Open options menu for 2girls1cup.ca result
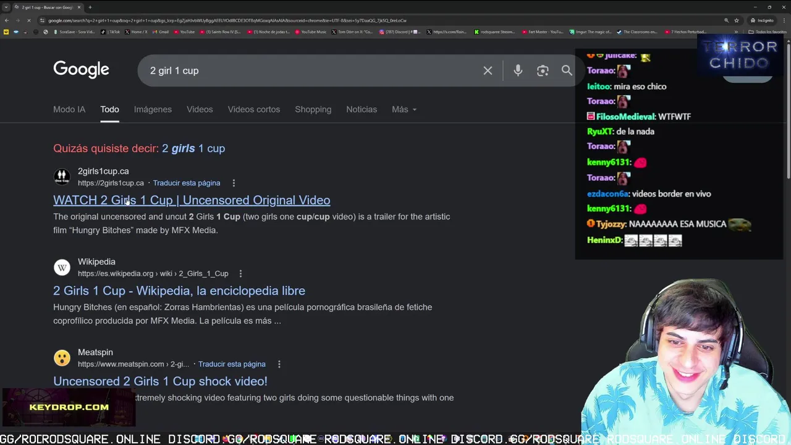This screenshot has height=445, width=791. (234, 183)
